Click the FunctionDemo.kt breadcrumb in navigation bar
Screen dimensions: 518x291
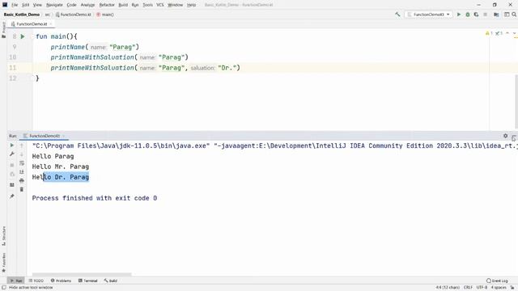tap(74, 15)
